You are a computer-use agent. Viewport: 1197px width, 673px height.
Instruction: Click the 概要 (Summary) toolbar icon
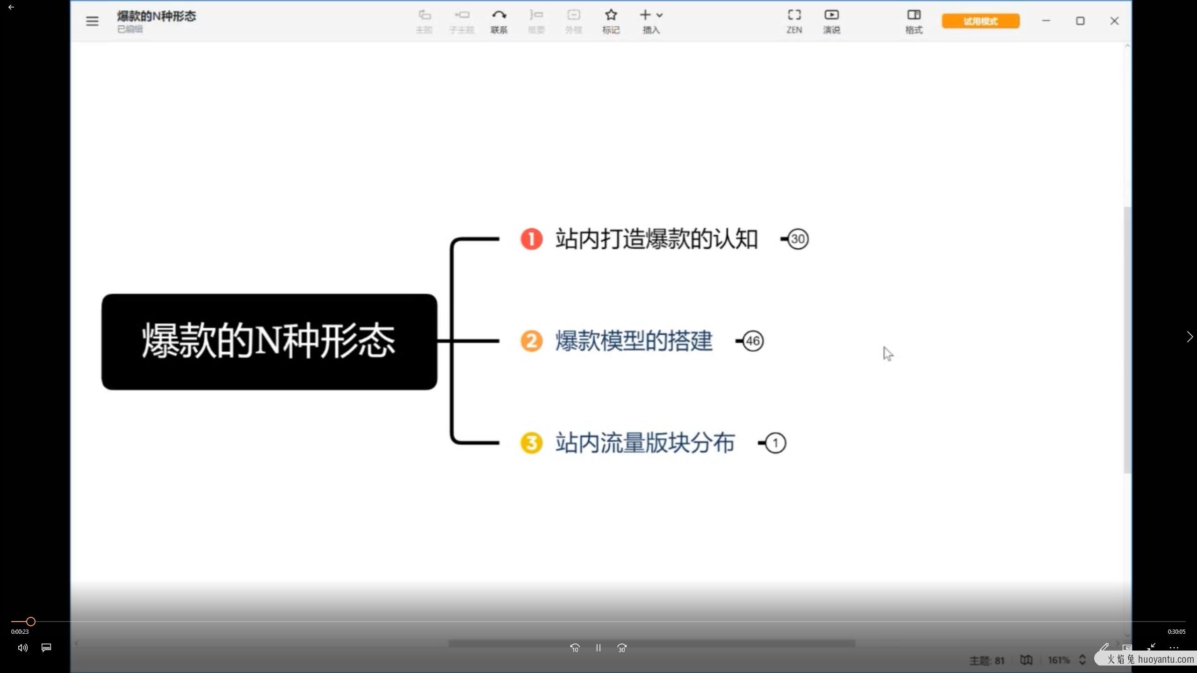pyautogui.click(x=536, y=21)
